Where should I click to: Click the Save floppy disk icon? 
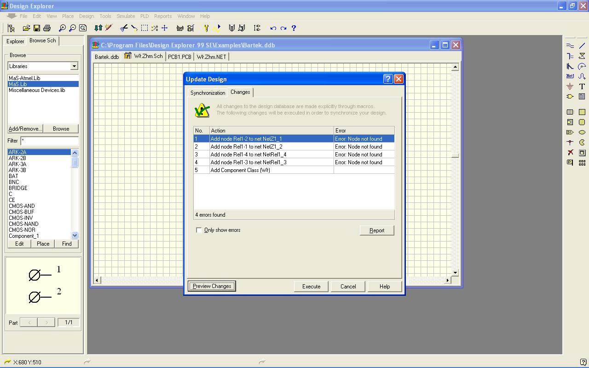36,28
